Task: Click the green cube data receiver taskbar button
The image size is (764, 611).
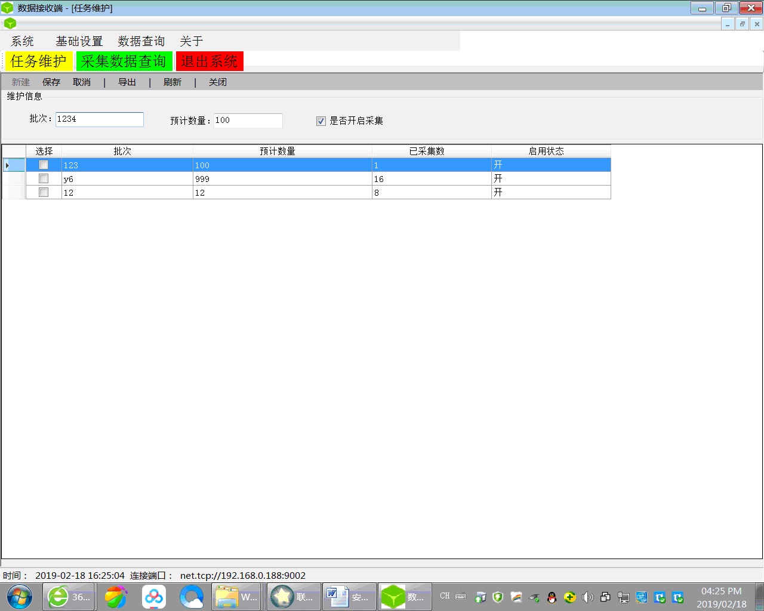Action: coord(405,597)
